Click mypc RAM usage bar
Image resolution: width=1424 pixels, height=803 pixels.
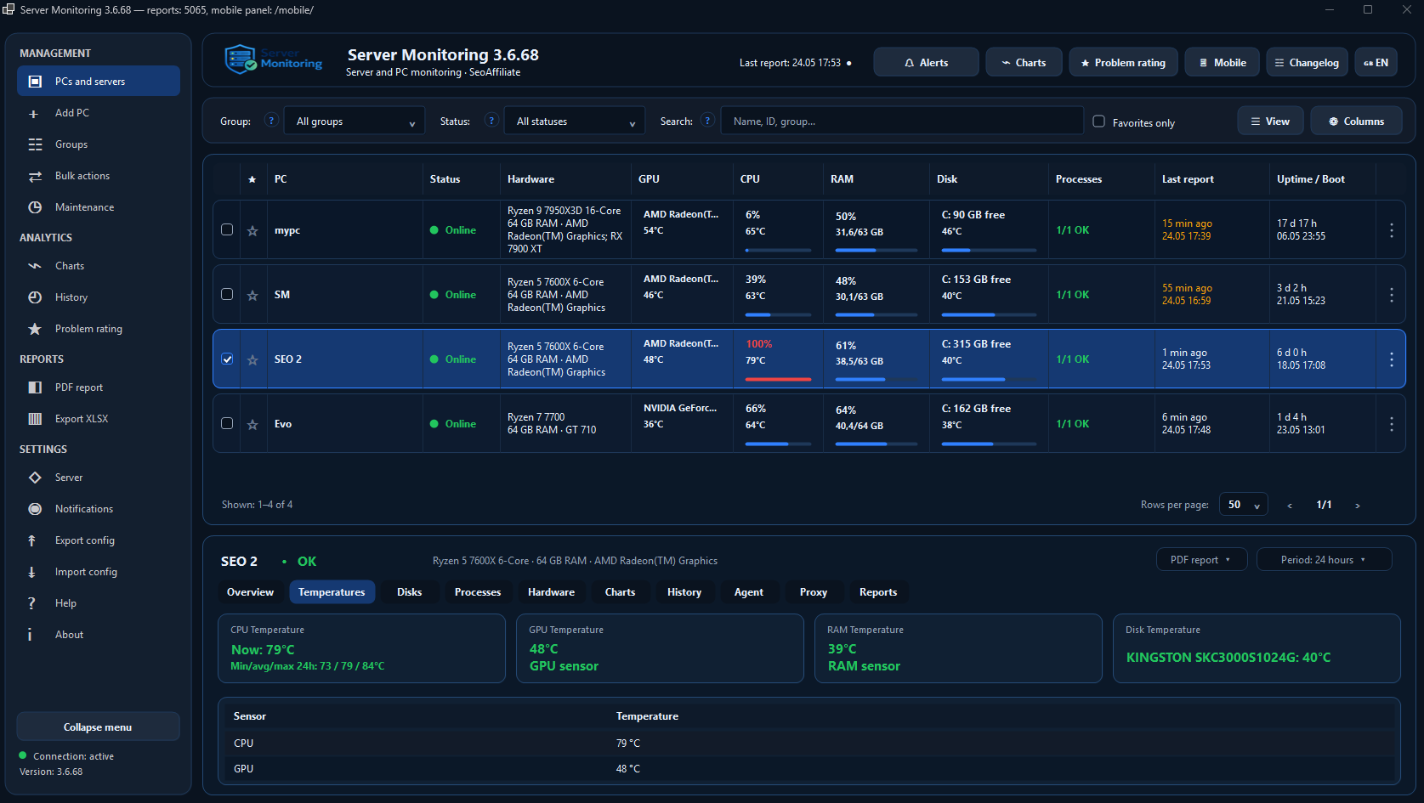pos(877,250)
